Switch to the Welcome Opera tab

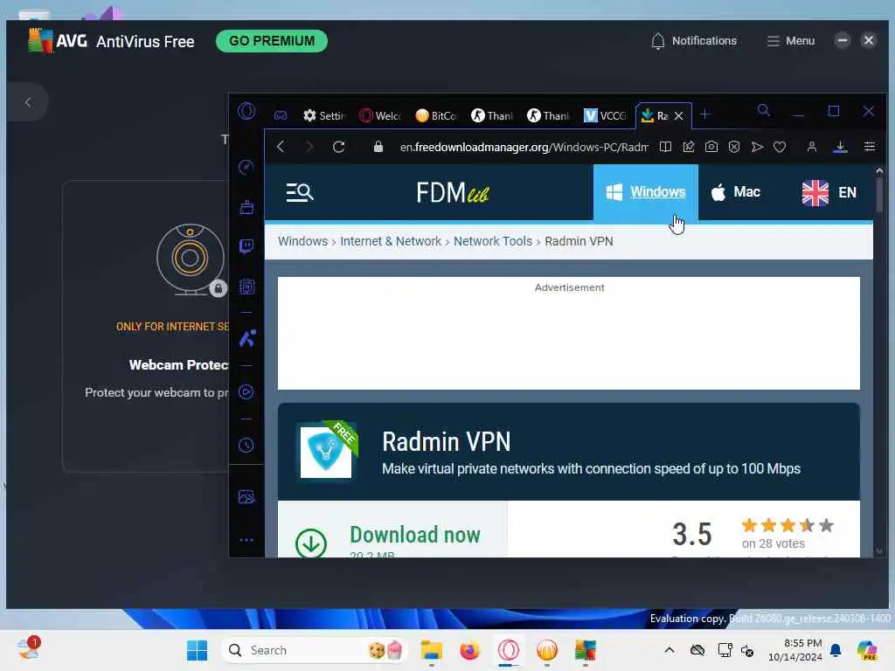coord(380,115)
